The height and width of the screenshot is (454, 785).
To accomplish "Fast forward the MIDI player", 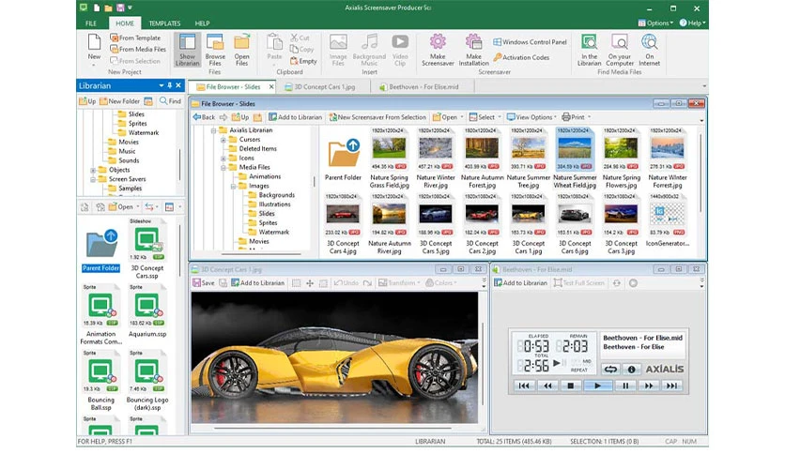I will pos(649,386).
